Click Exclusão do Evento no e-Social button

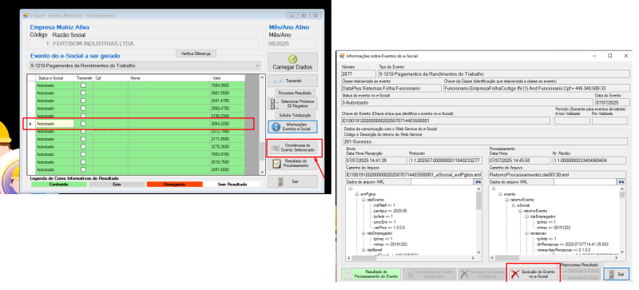point(534,274)
